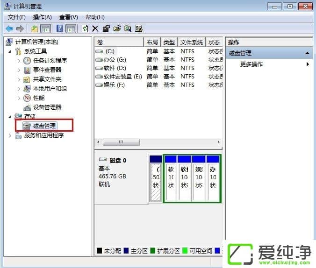
Task: Select the 软件安装盘 (E:) volume row
Action: point(122,77)
